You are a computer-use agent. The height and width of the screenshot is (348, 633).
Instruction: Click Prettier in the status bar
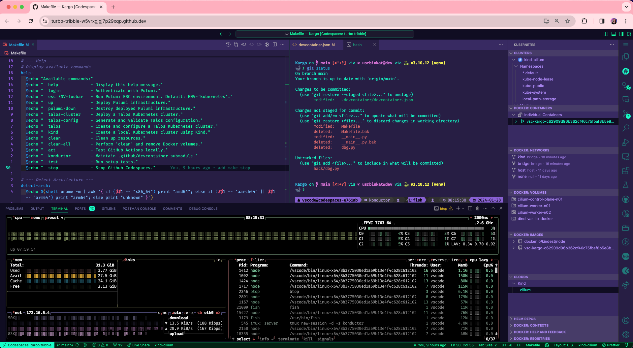coord(611,345)
